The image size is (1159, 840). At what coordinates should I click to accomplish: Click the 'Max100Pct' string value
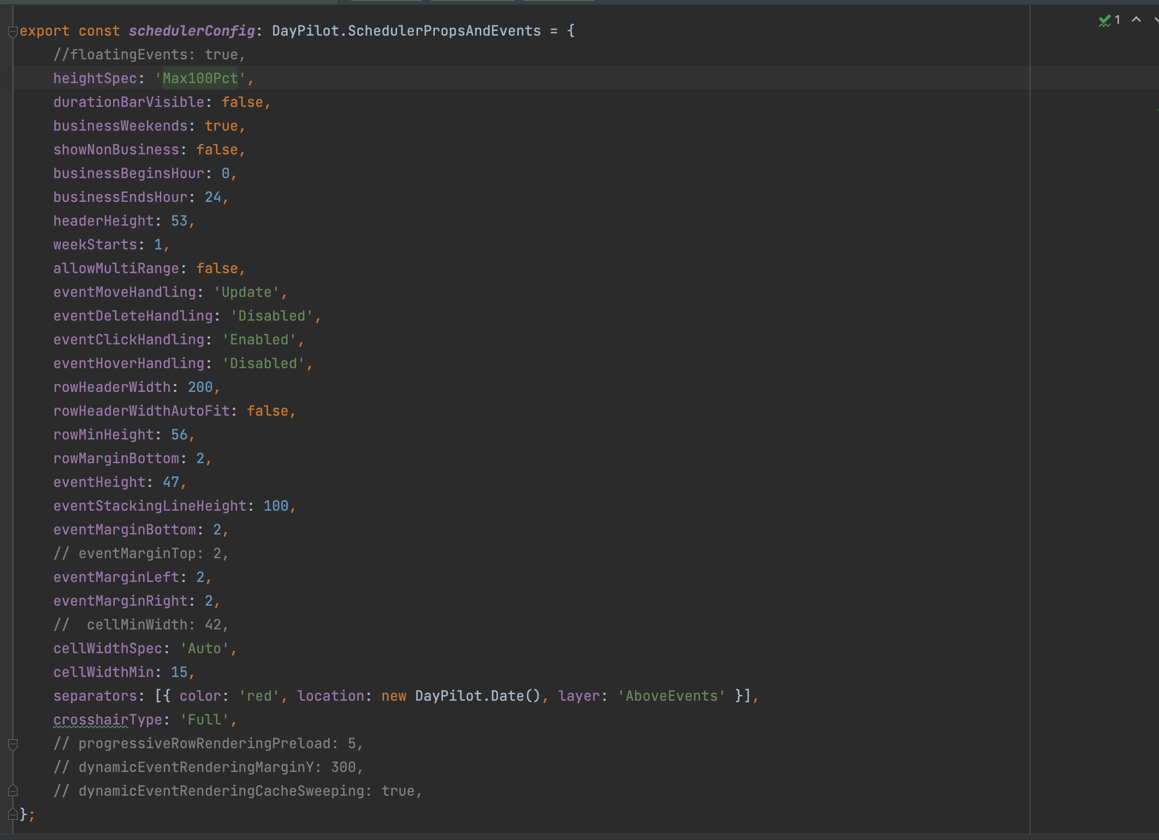(x=200, y=78)
